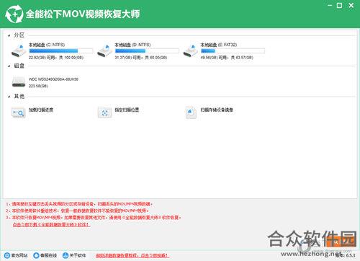Minimize the recovery window
This screenshot has height=261, width=360.
330,5
